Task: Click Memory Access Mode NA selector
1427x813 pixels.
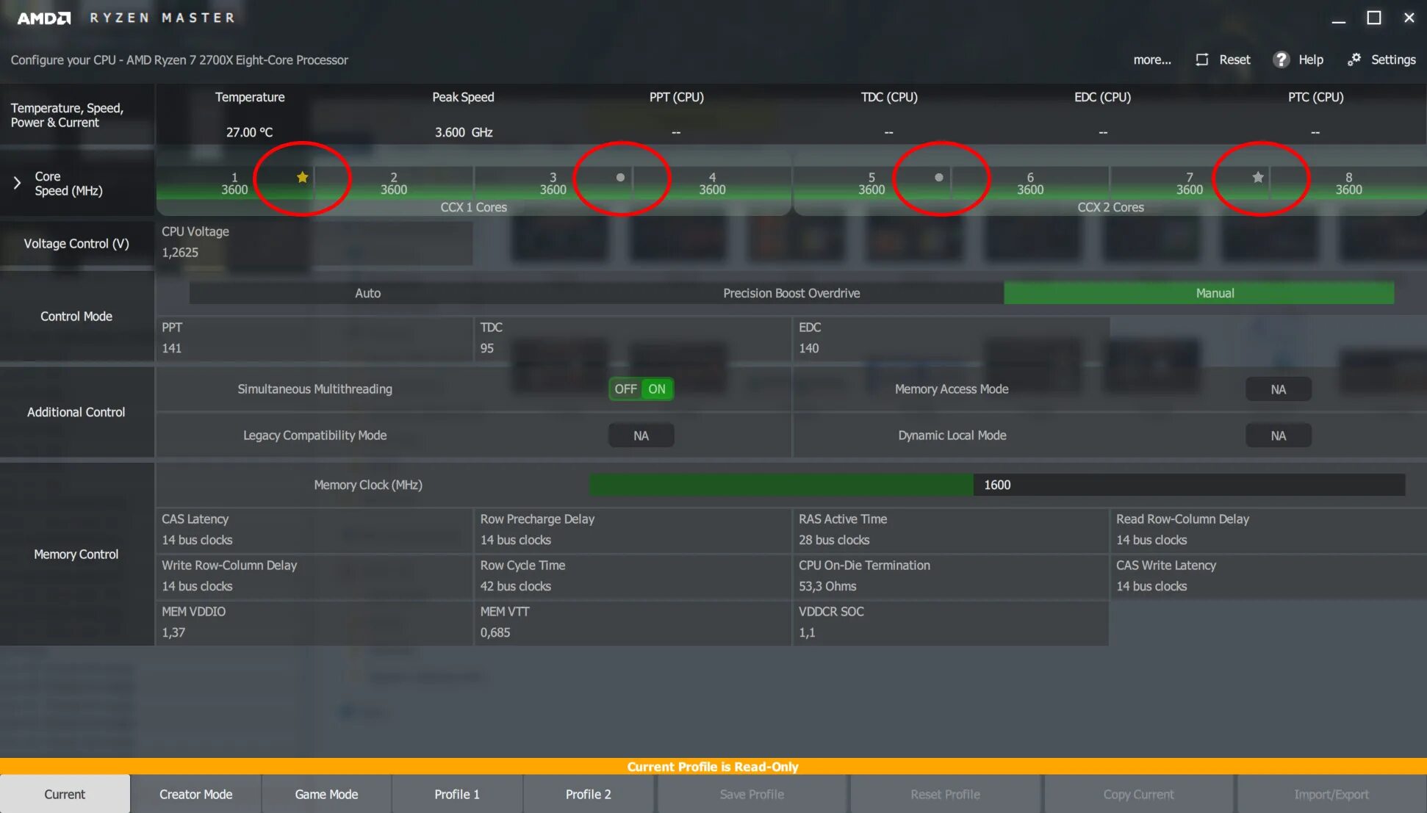Action: pyautogui.click(x=1278, y=389)
